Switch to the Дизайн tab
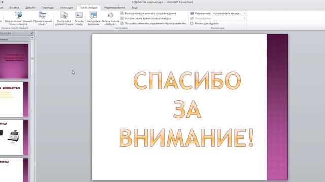Screen dimensions: 325x182 [x=30, y=8]
